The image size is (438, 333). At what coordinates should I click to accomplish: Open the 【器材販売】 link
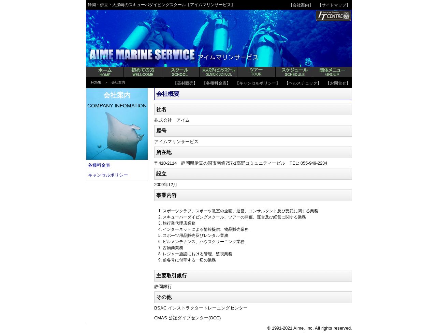tap(185, 83)
